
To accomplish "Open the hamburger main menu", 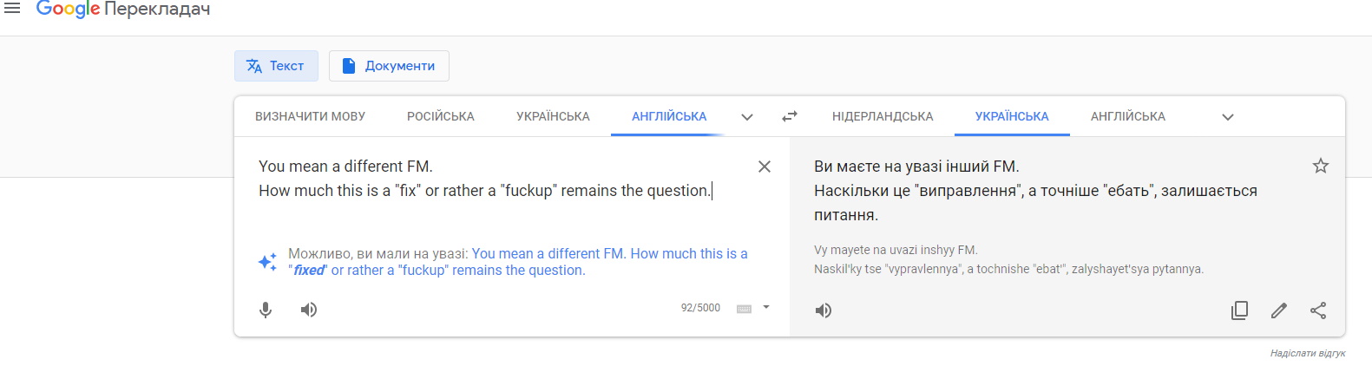I will click(12, 8).
